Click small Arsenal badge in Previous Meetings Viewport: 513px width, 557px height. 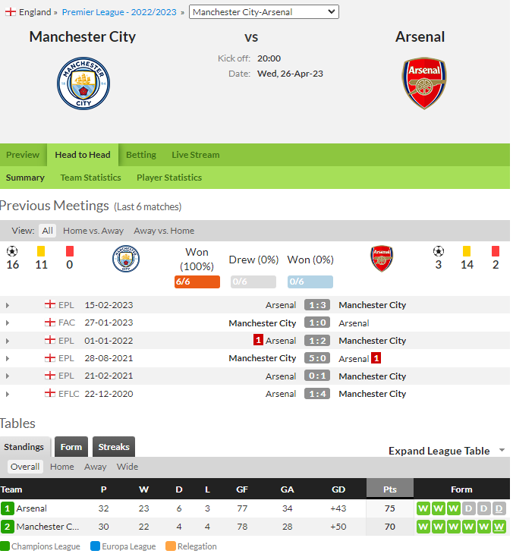coord(382,259)
